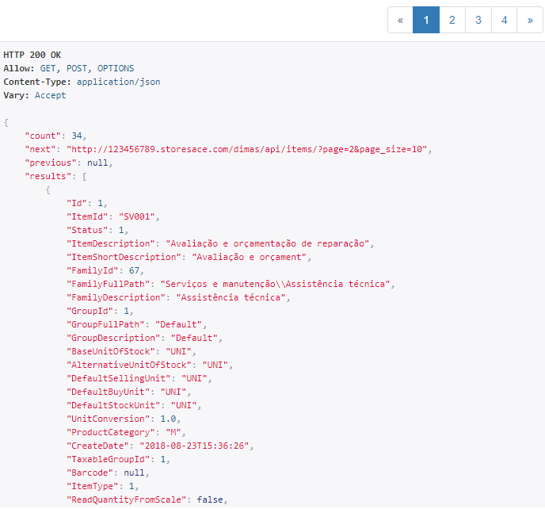Go to previous page with « button
The width and height of the screenshot is (545, 509).
point(400,20)
